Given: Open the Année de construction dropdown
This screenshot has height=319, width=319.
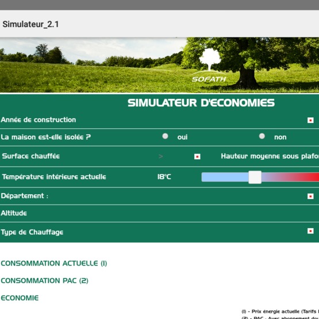Looking at the screenshot, I should [310, 120].
